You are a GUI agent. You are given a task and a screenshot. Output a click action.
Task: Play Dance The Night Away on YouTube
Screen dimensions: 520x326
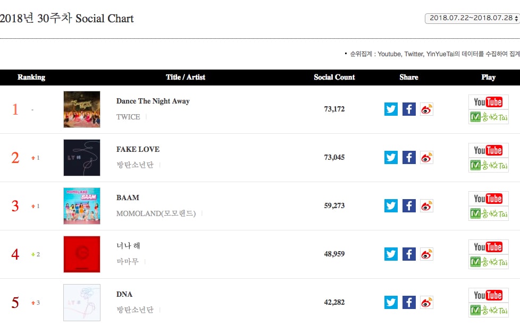click(488, 102)
